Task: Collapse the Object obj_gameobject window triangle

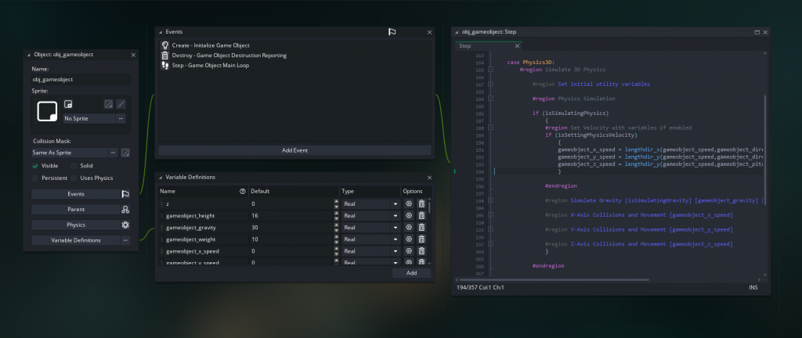Action: point(29,55)
